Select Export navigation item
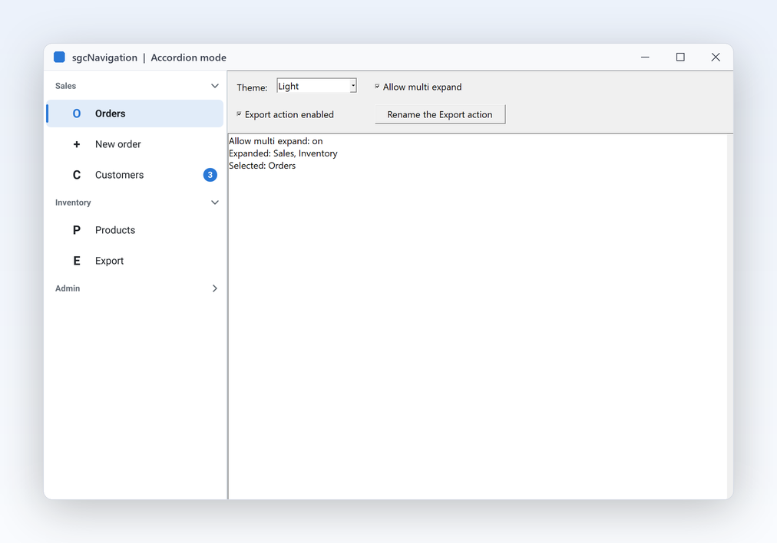This screenshot has width=777, height=543. pyautogui.click(x=135, y=261)
